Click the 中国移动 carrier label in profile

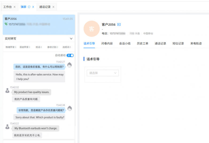click(148, 33)
